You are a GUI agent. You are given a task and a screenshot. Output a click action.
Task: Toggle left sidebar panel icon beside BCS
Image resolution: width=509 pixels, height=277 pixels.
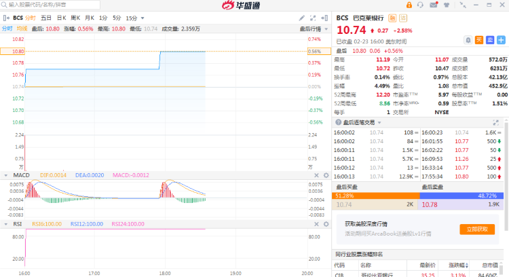point(6,18)
